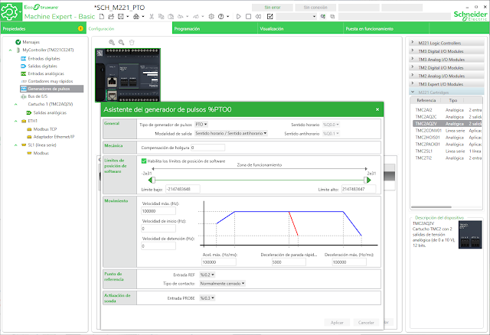Collapse the ETH1 tree node

pyautogui.click(x=15, y=121)
